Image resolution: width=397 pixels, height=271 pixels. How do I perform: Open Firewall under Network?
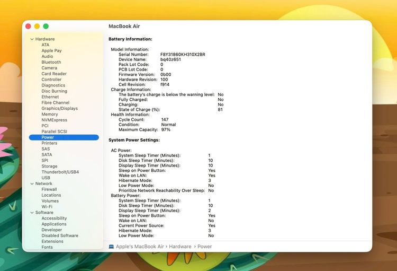click(49, 189)
